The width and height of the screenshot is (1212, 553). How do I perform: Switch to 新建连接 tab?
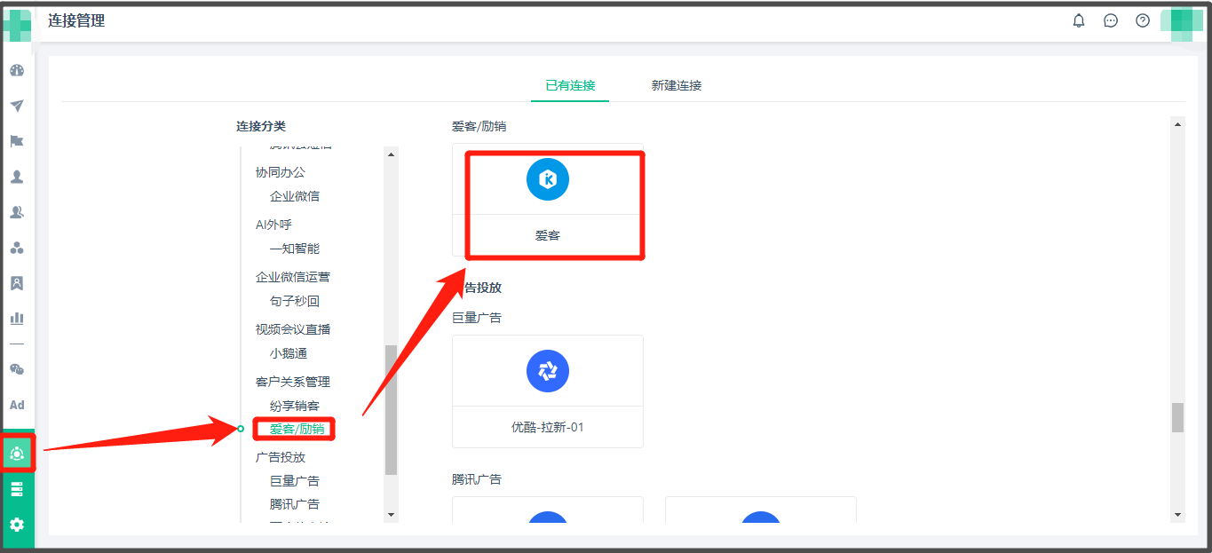677,85
